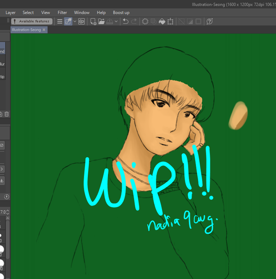The image size is (276, 279).
Task: Expand the right-chevron option in the tool property panel
Action: pyautogui.click(x=2, y=169)
